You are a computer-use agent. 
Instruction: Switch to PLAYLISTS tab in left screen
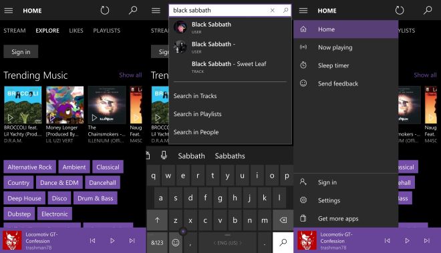[107, 31]
